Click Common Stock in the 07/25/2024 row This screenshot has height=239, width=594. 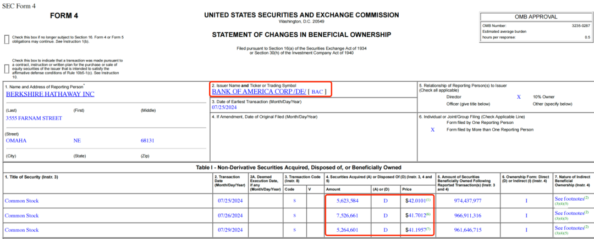coord(21,201)
